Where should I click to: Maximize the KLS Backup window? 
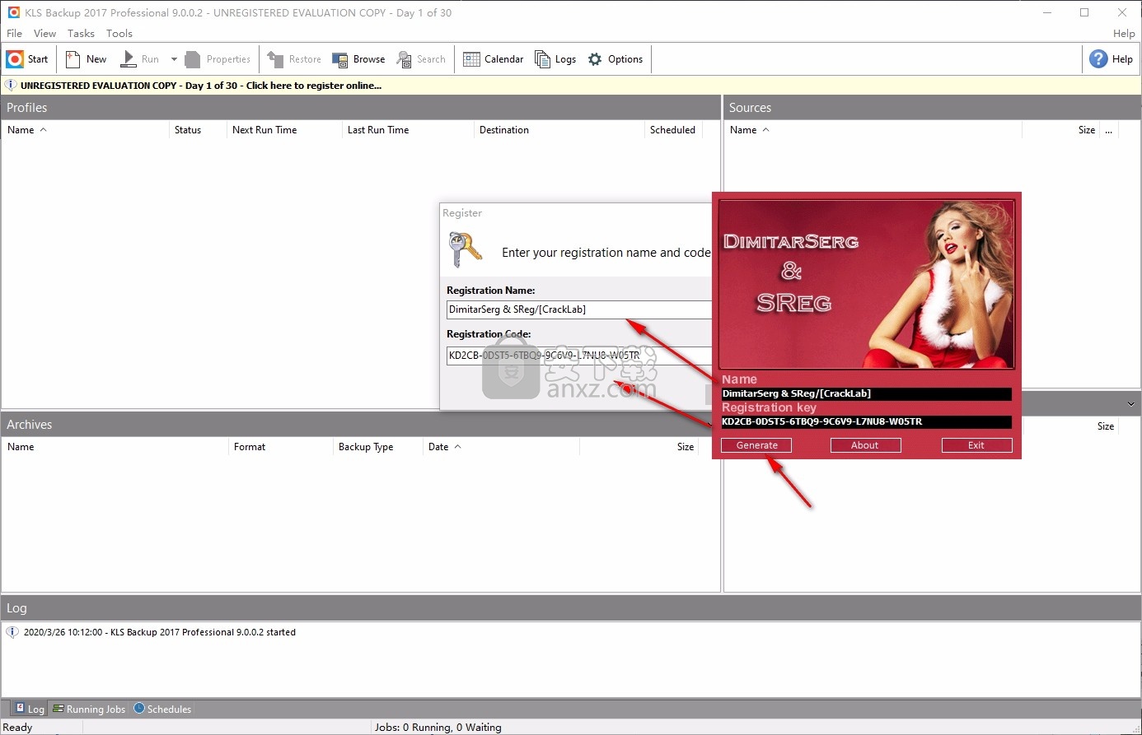1084,12
